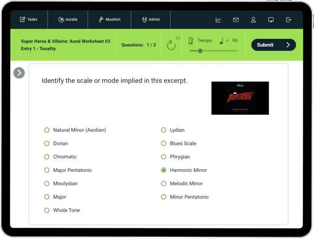Select the Dorian radio option
314x240 pixels.
[47, 143]
